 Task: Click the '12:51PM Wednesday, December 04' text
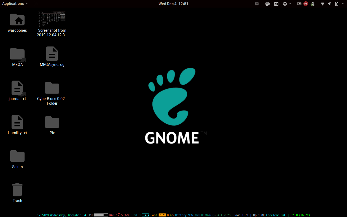62,215
